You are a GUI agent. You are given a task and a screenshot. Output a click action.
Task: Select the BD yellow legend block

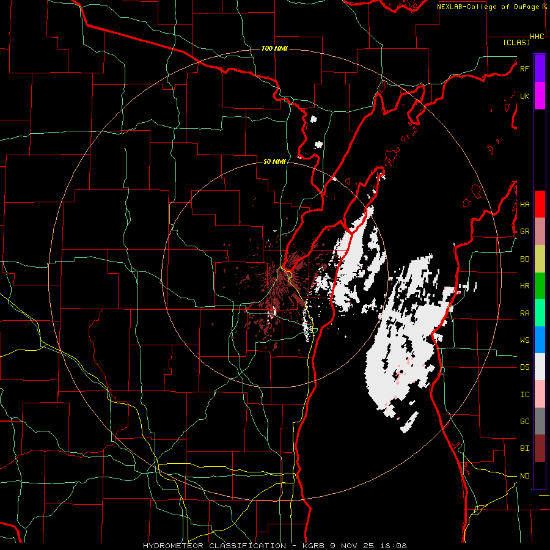click(540, 258)
